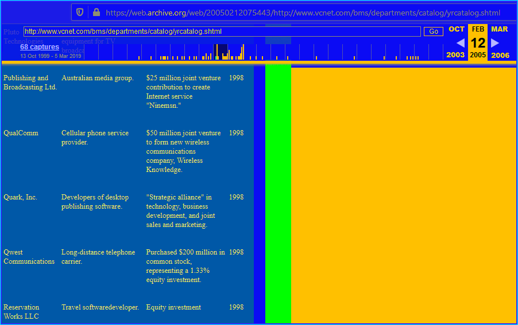Click FEB 12 2005 current capture date
518x325 pixels.
(478, 42)
